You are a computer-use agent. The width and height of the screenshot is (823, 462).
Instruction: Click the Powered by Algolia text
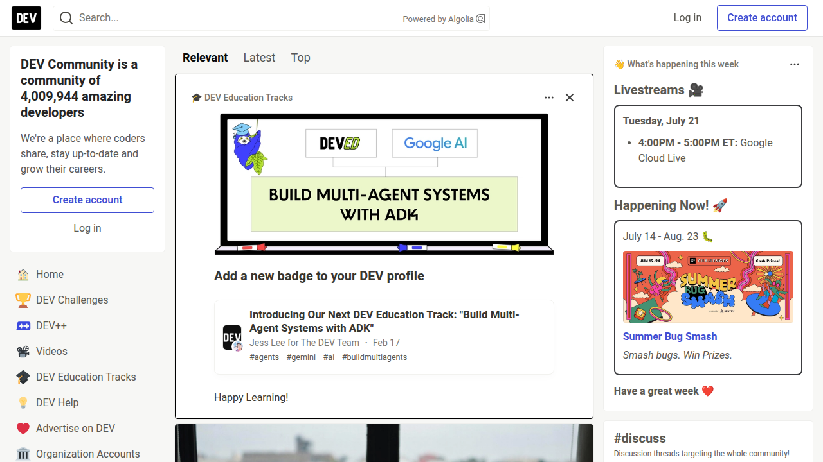point(438,19)
